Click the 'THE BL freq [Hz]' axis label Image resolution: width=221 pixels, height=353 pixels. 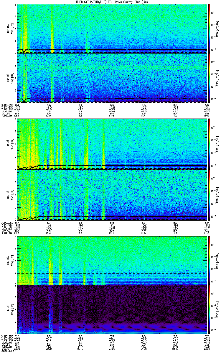pyautogui.click(x=10, y=261)
